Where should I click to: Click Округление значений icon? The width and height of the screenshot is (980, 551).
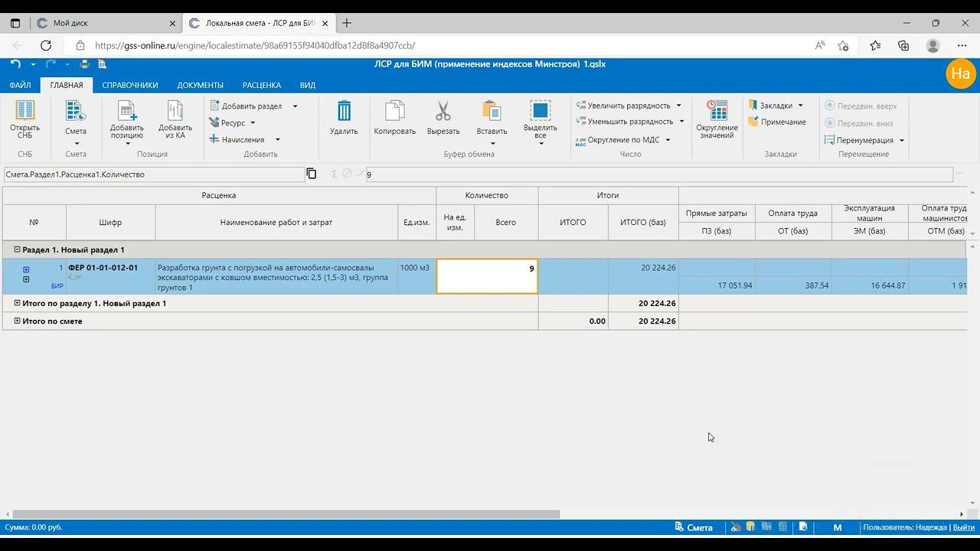point(717,111)
